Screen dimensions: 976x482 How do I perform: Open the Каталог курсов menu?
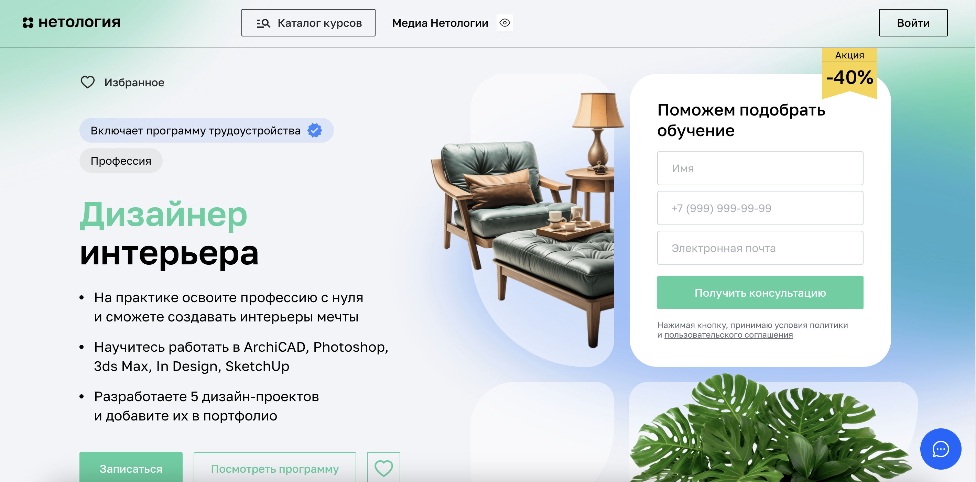click(308, 23)
